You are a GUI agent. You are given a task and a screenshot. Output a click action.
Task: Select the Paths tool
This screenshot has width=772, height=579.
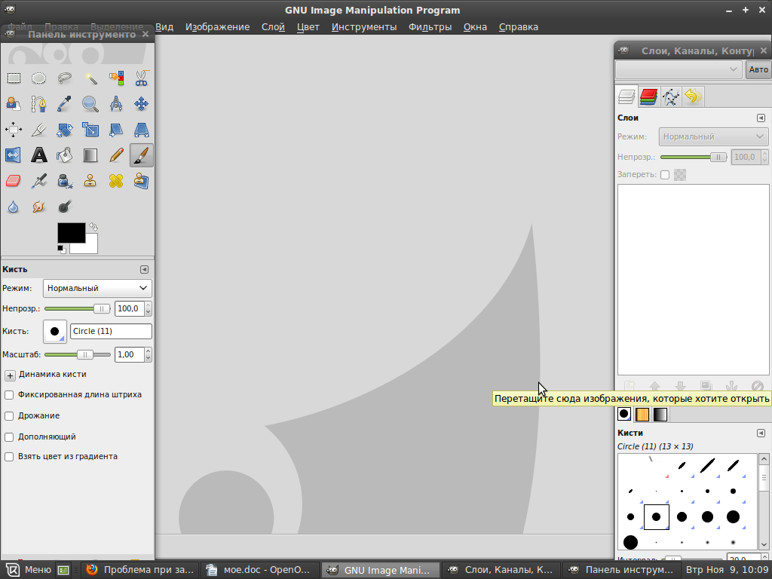[x=39, y=104]
